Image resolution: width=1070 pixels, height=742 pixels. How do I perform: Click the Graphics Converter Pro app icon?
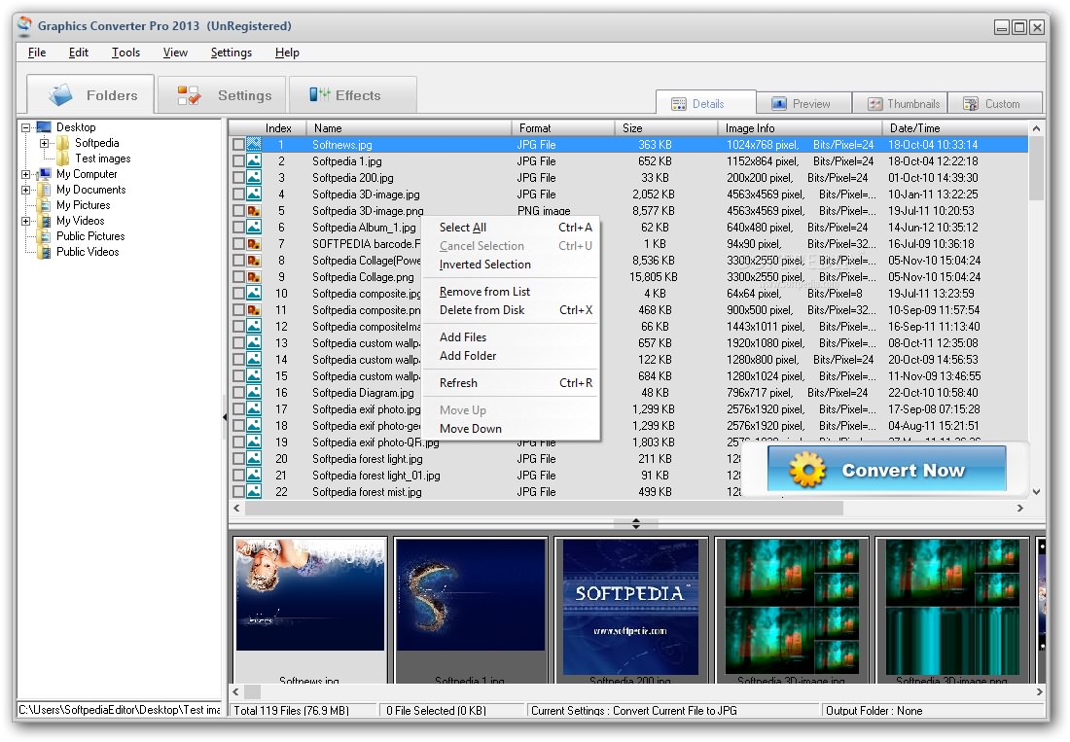click(x=24, y=26)
